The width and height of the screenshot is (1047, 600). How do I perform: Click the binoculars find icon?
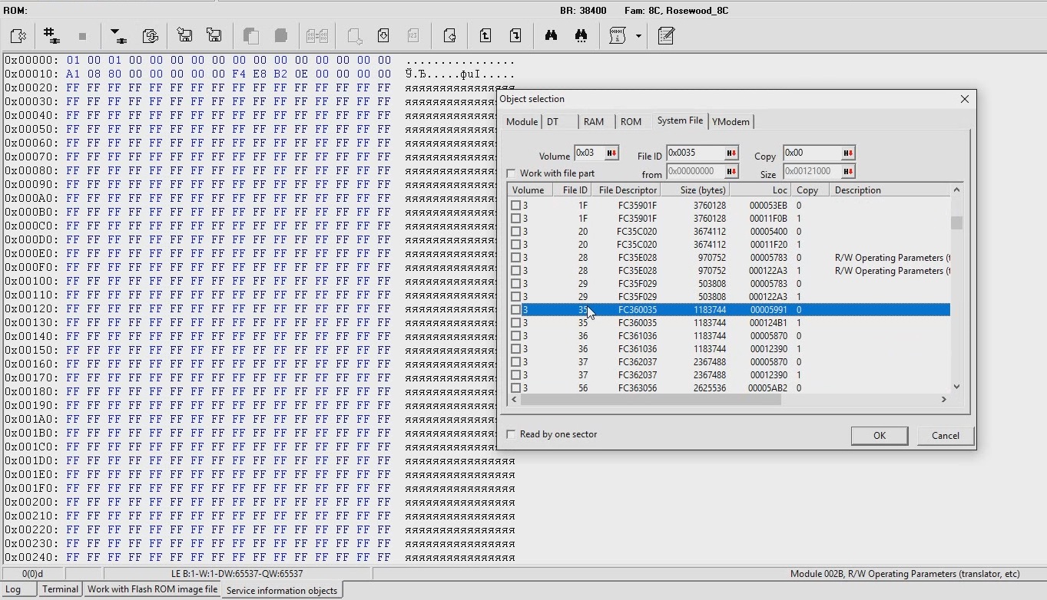551,36
